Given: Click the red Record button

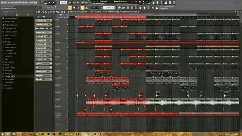Looking at the screenshot, I should pos(58,3).
